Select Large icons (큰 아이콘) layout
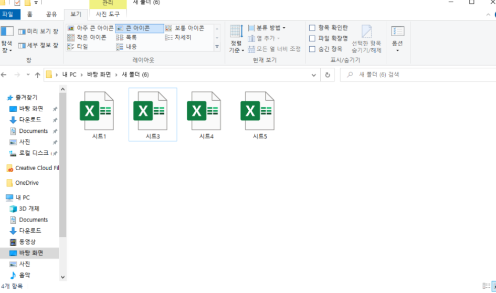Image resolution: width=496 pixels, height=293 pixels. point(140,28)
